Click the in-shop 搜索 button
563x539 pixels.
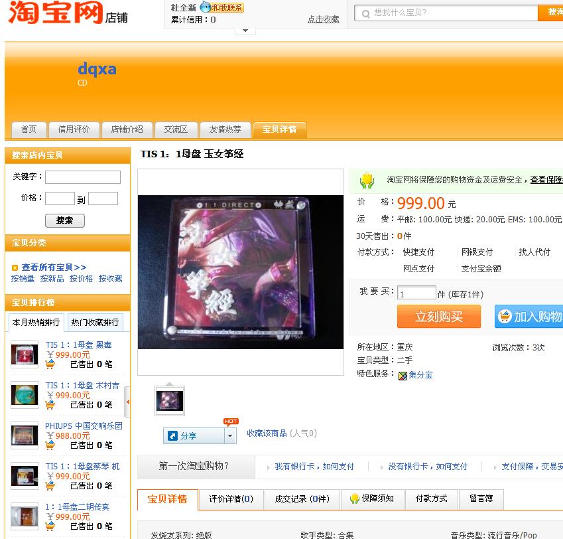click(64, 220)
